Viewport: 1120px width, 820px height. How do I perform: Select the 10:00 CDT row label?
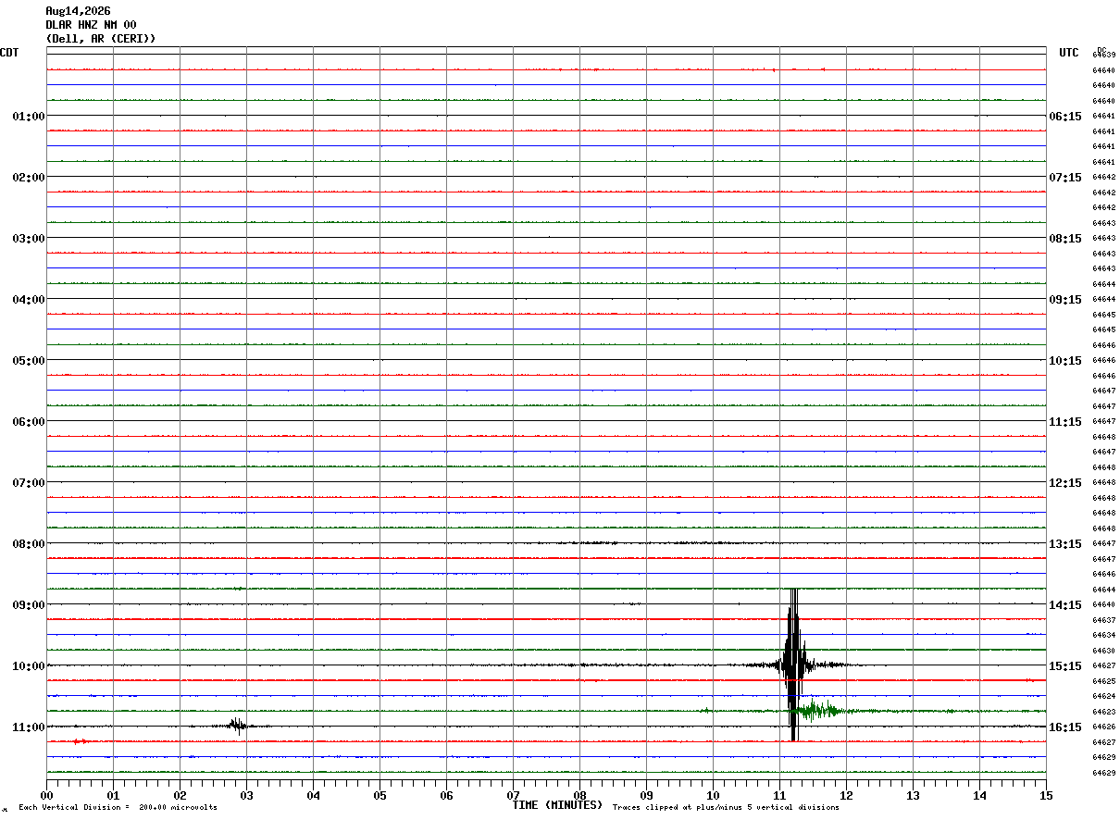coord(28,666)
